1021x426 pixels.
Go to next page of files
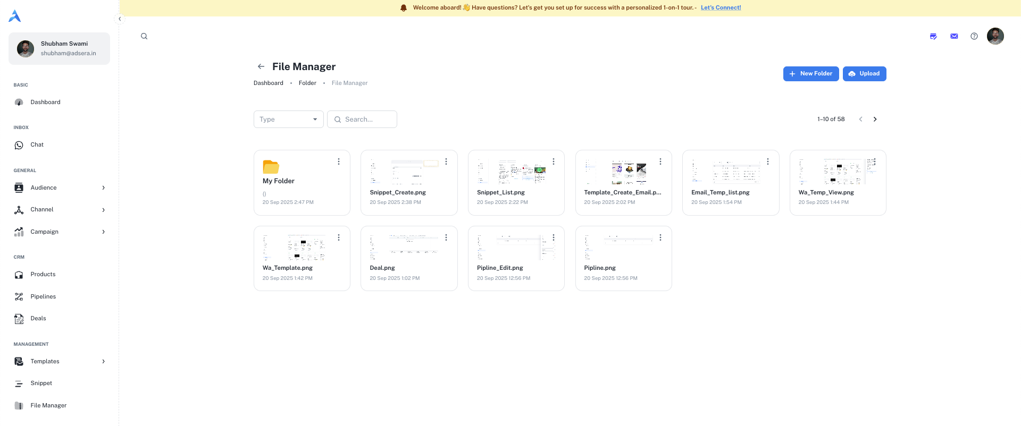tap(875, 120)
